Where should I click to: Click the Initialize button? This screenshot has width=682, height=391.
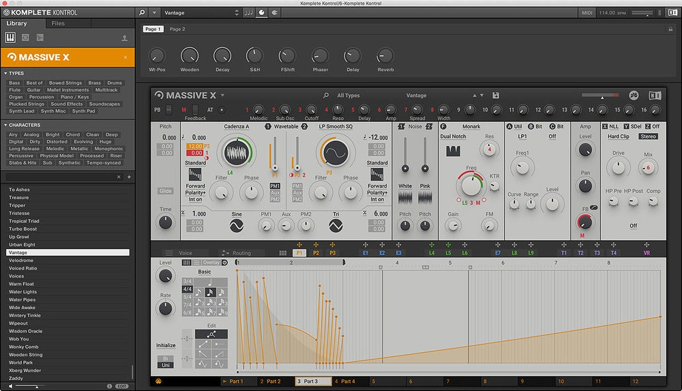[x=166, y=345]
